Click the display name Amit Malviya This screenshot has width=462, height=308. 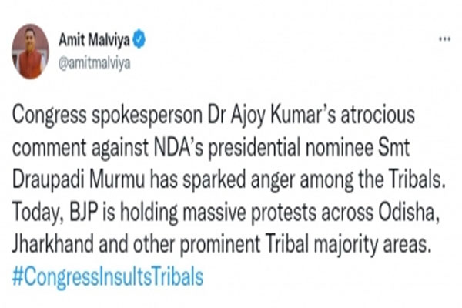point(97,38)
